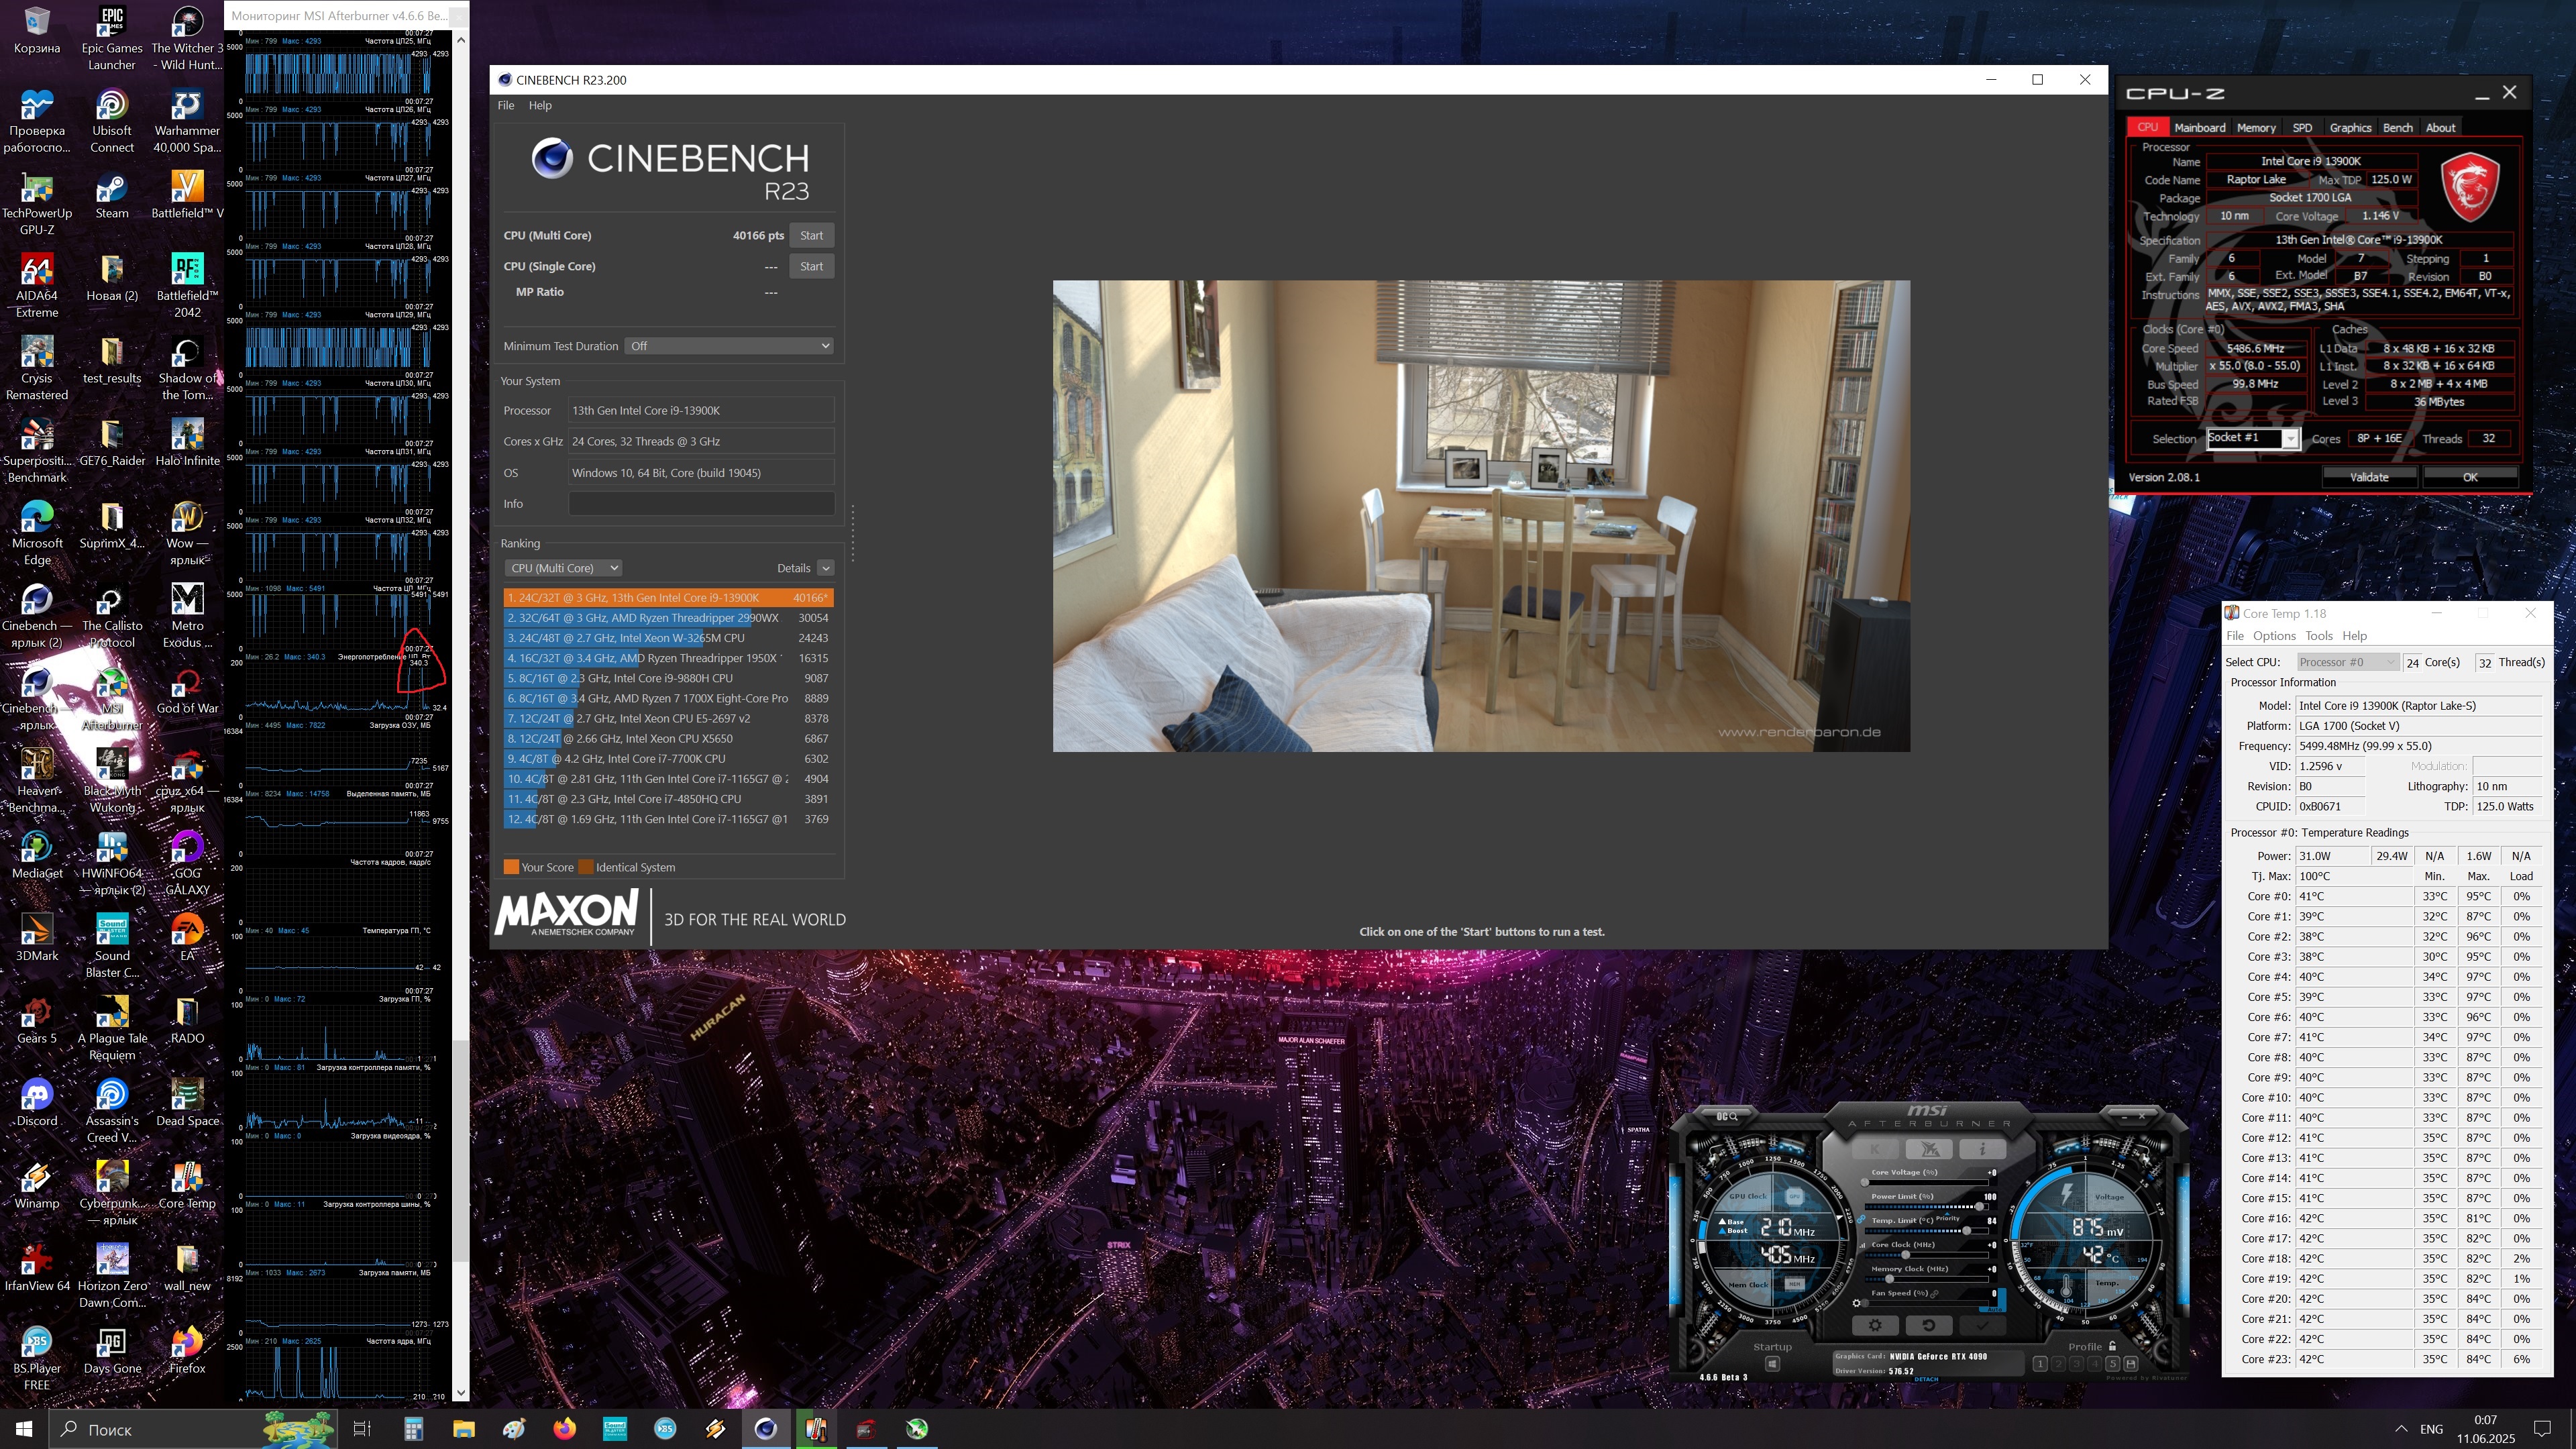Viewport: 2576px width, 1449px height.
Task: Toggle fan speed Auto mode
Action: click(1994, 1310)
